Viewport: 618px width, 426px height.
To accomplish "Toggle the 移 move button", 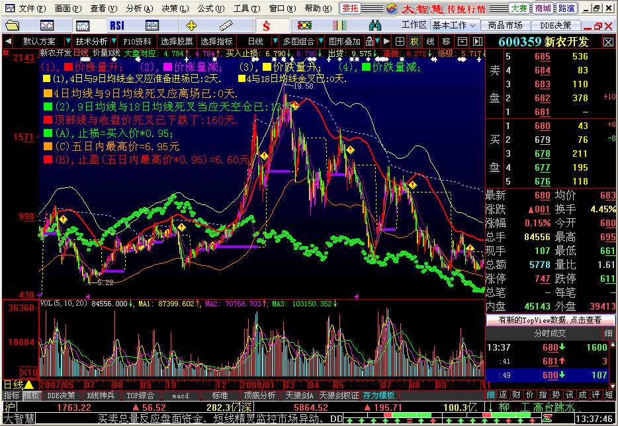I will point(447,41).
